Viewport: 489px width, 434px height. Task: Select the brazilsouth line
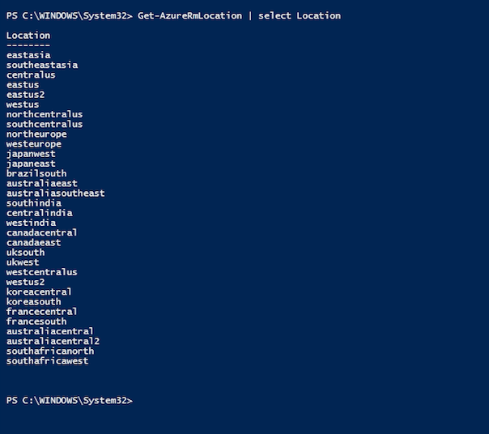coord(36,173)
